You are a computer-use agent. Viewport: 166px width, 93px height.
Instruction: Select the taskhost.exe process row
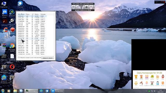coord(32,51)
